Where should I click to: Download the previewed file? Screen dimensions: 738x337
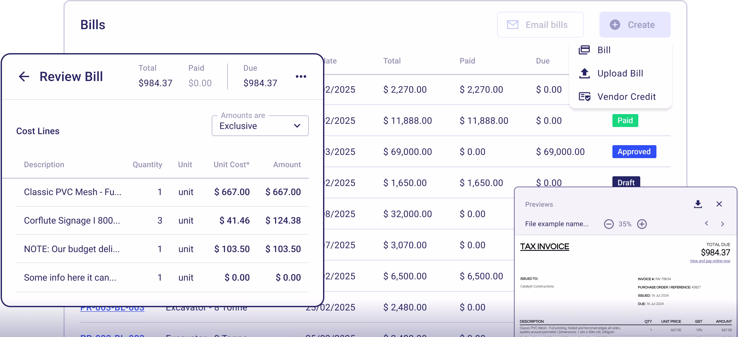(698, 204)
